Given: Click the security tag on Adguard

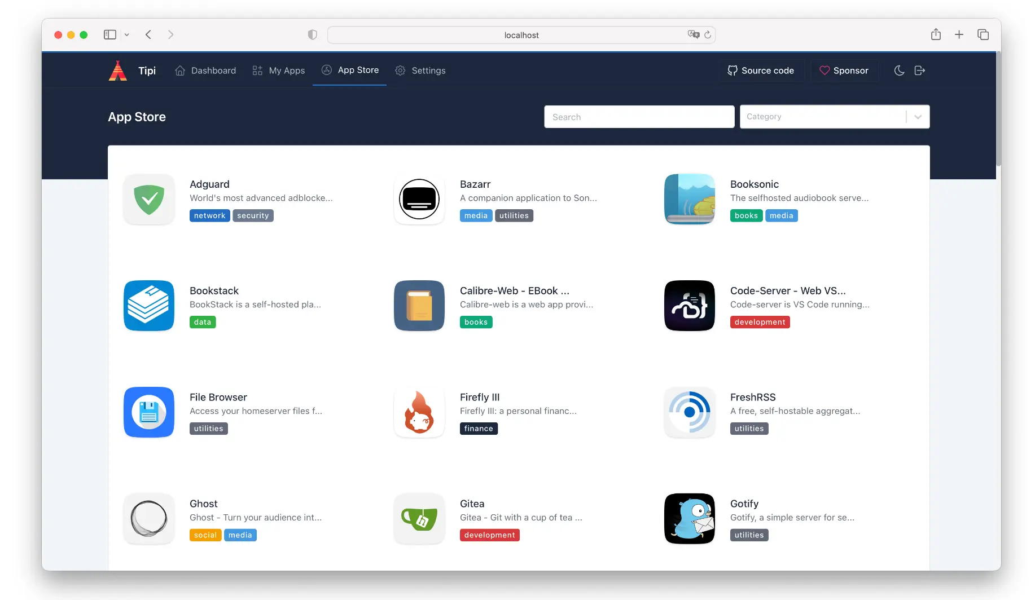Looking at the screenshot, I should coord(253,216).
